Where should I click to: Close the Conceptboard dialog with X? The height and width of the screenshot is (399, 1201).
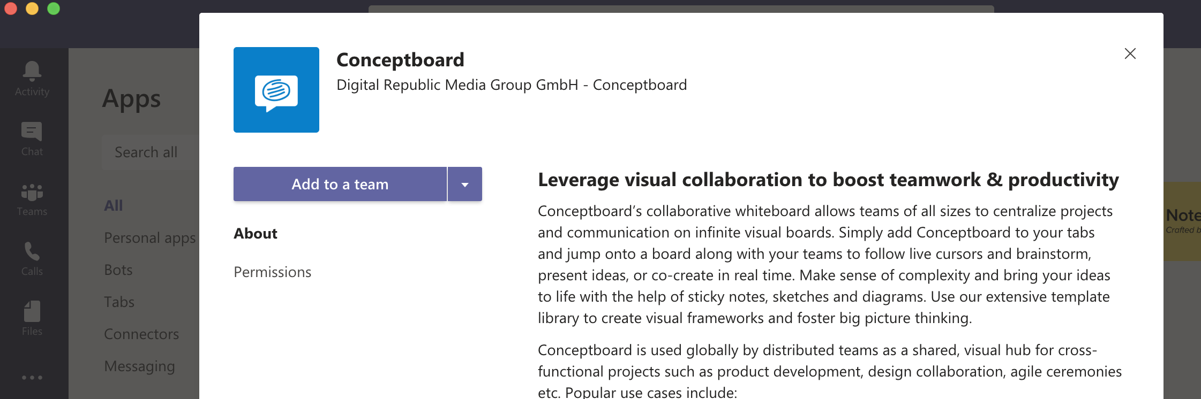pyautogui.click(x=1130, y=53)
